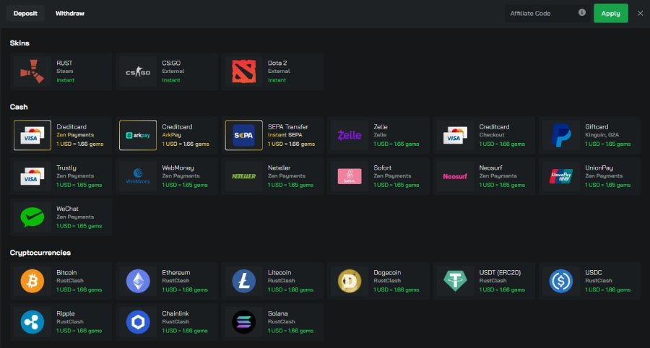Pick the USDT (ERC20) Tether icon
This screenshot has width=650, height=348.
point(455,281)
